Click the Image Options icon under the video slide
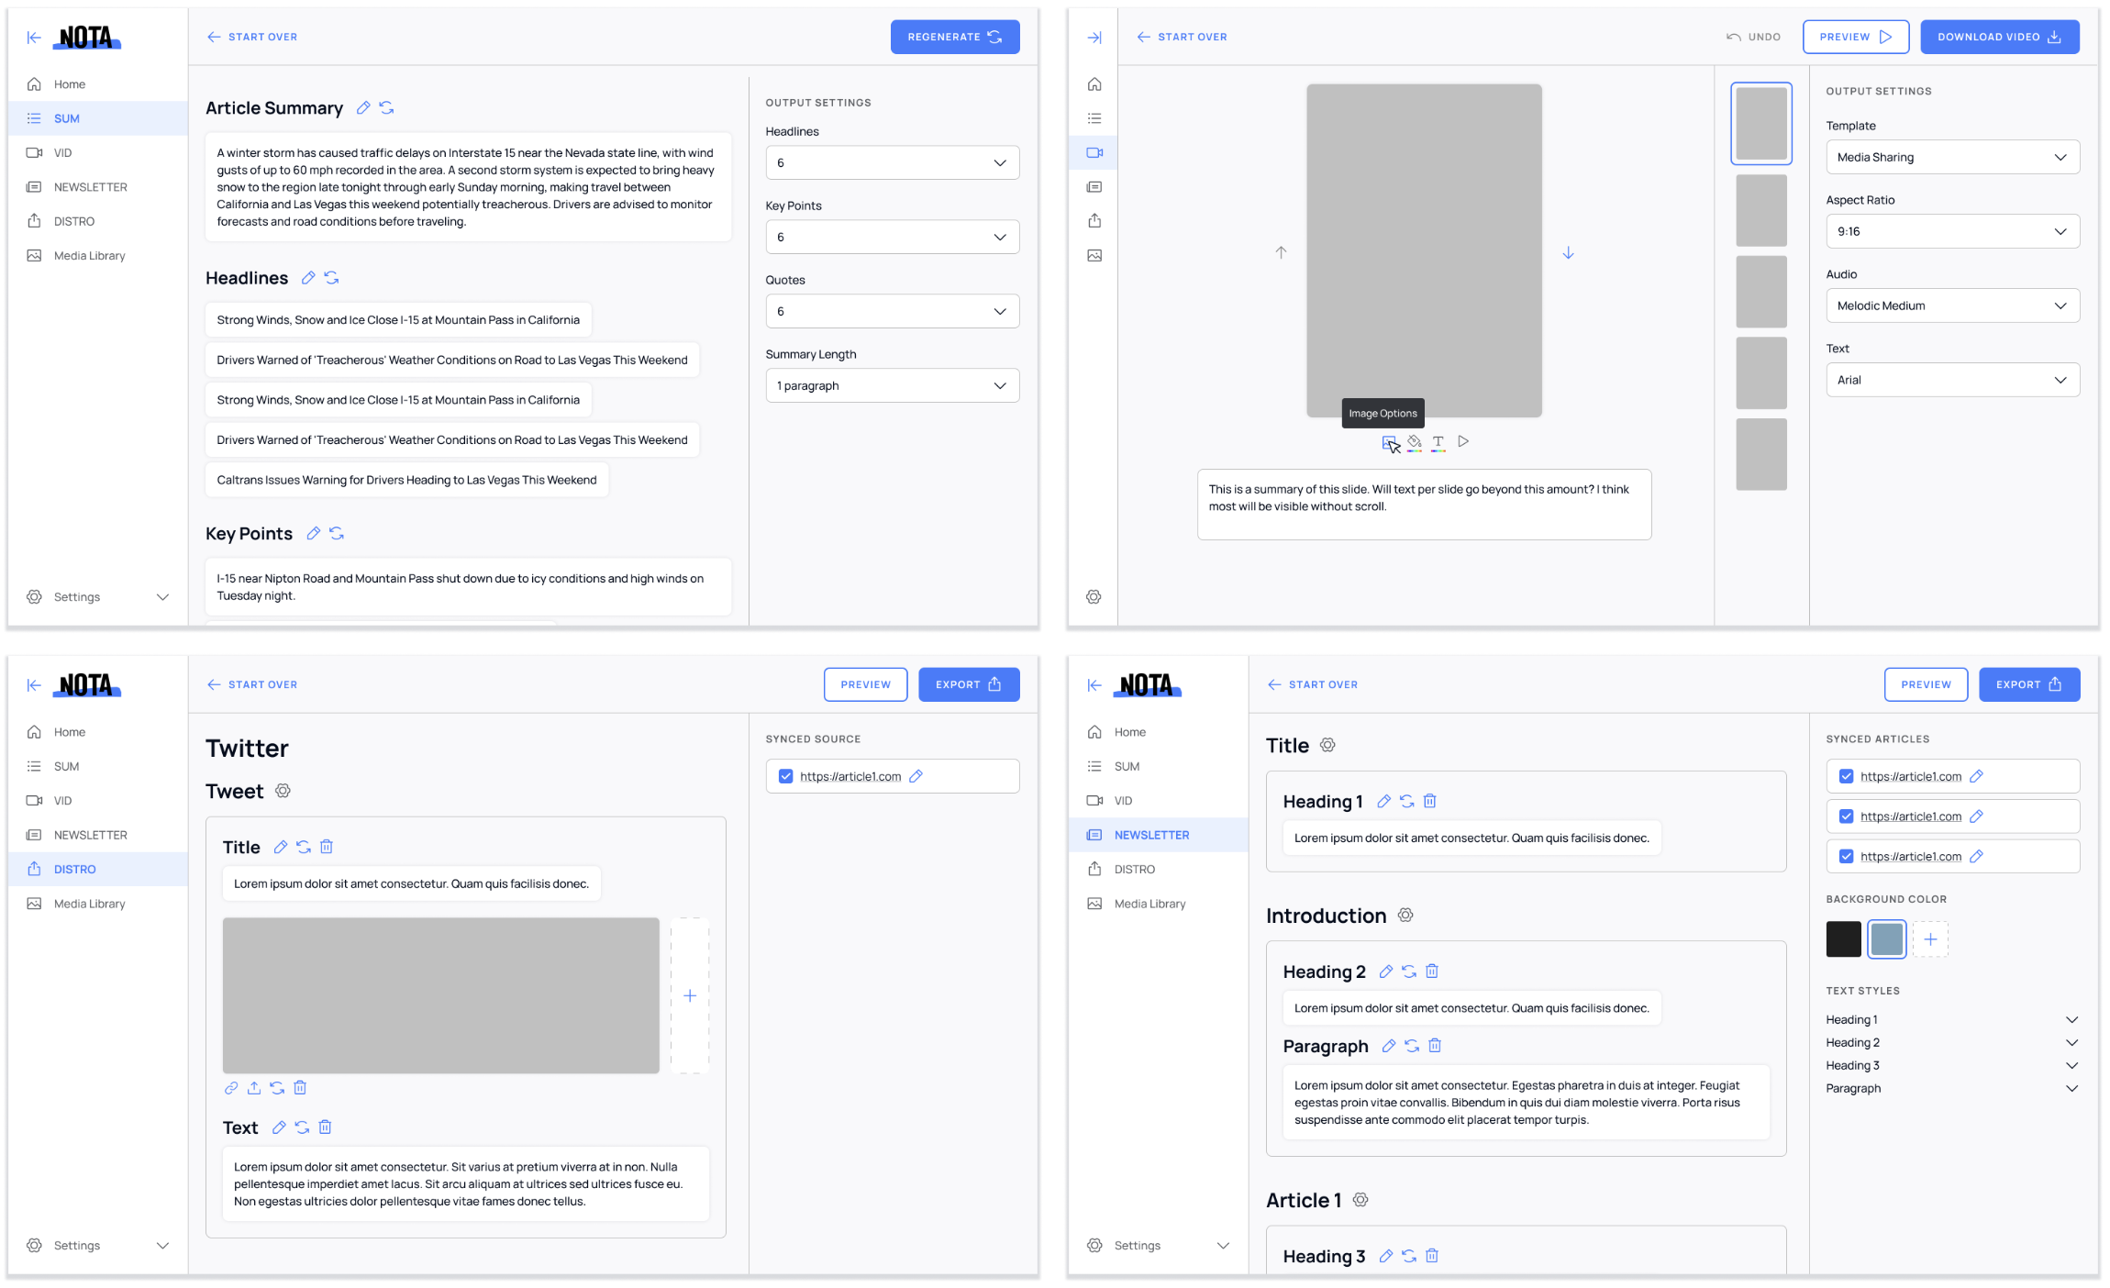Image resolution: width=2110 pixels, height=1288 pixels. coord(1390,443)
